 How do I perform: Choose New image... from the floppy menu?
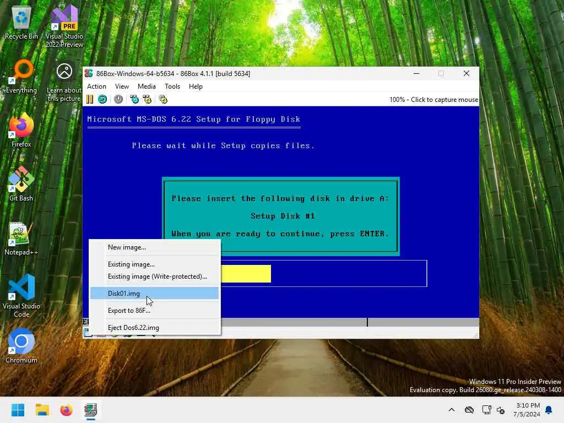155,247
